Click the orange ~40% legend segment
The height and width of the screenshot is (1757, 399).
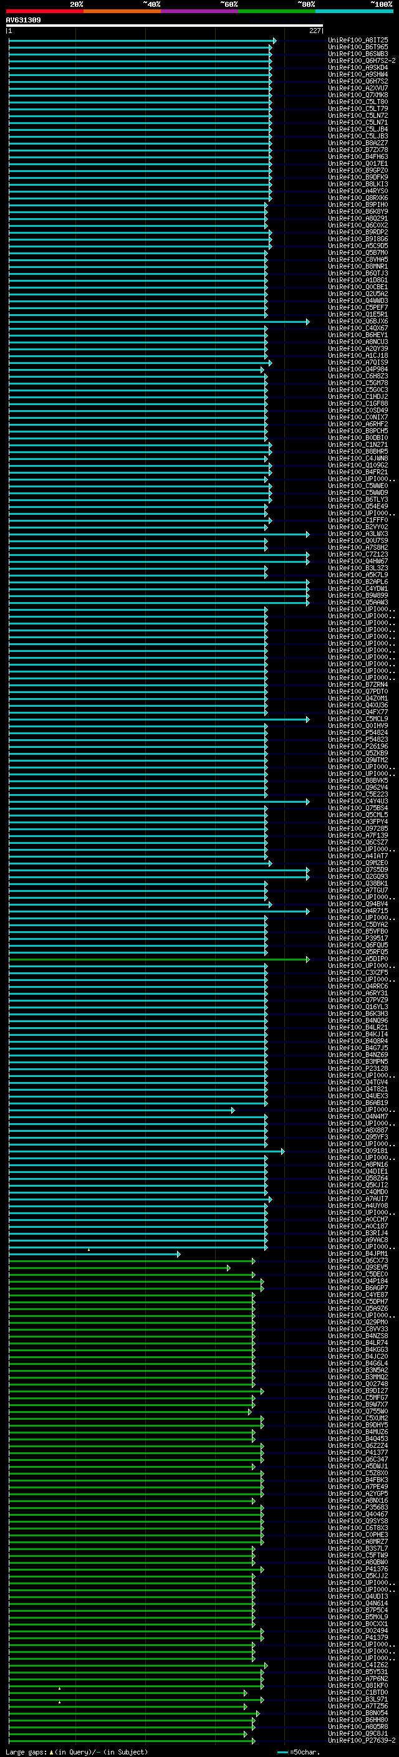tap(122, 12)
